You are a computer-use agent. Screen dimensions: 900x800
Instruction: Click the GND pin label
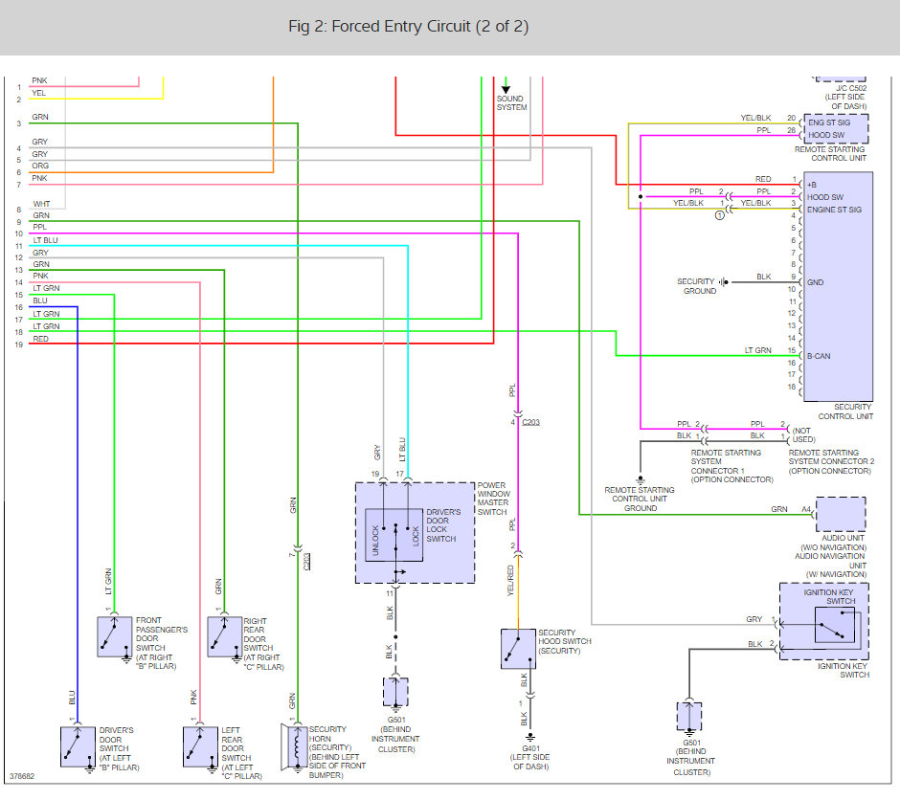(816, 282)
